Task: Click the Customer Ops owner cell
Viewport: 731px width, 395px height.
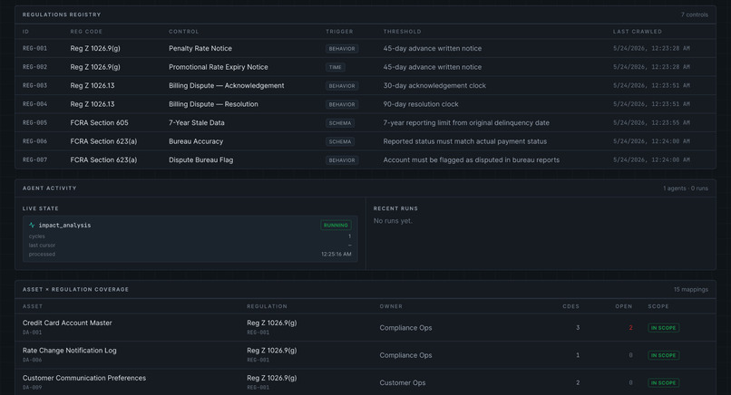Action: 403,383
